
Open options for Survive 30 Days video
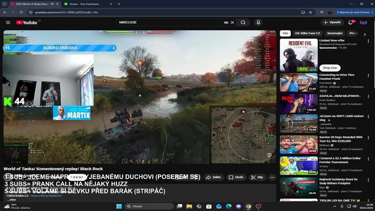[368, 138]
